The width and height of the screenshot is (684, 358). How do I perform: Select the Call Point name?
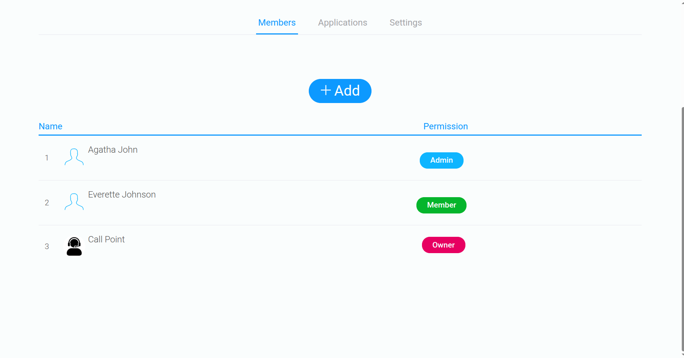pos(106,239)
